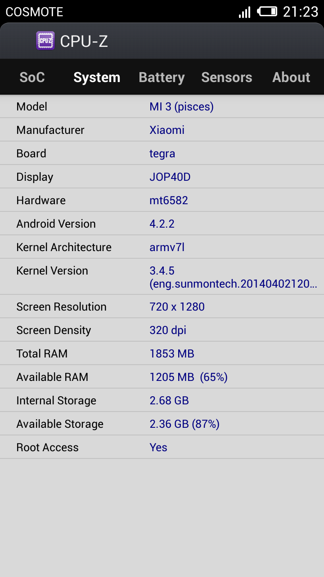Tap the Manufacturer value Xiaomi

coord(167,130)
